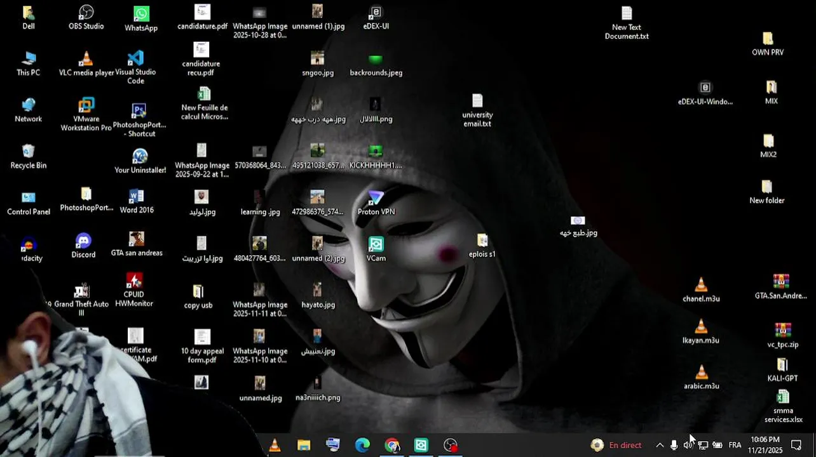This screenshot has height=457, width=816.
Task: Open This PC icon
Action: click(29, 64)
